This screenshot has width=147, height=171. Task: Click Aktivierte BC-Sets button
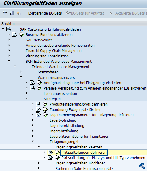[x=129, y=13]
